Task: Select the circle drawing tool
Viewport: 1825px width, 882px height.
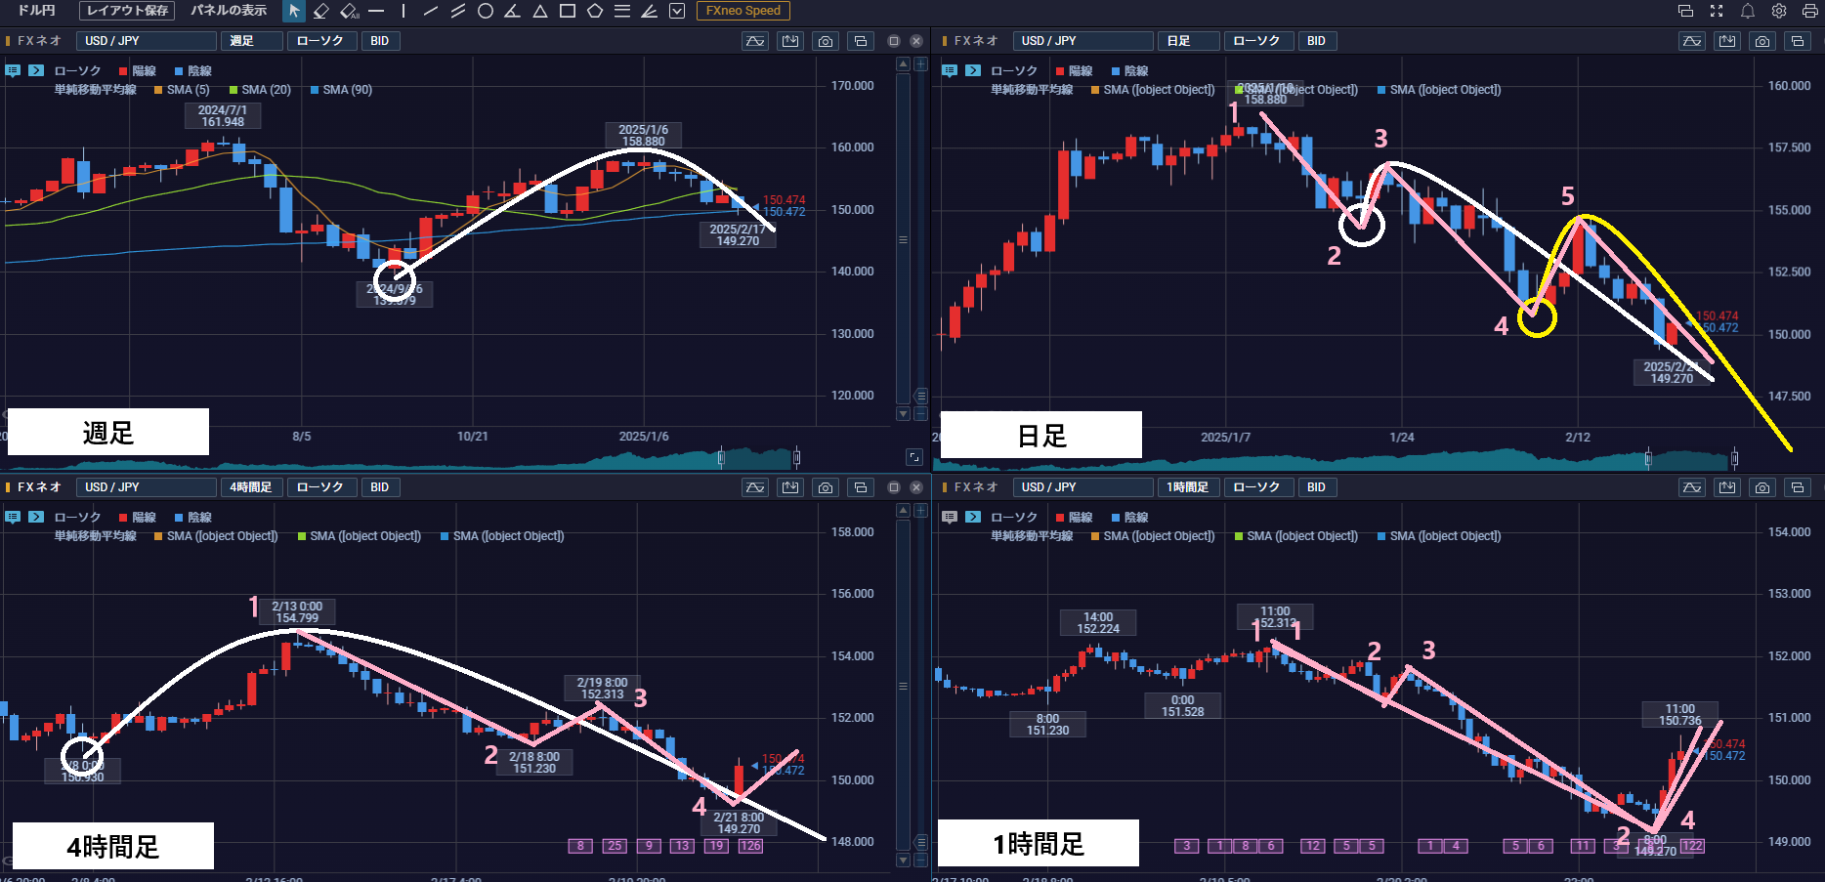Action: coord(485,11)
